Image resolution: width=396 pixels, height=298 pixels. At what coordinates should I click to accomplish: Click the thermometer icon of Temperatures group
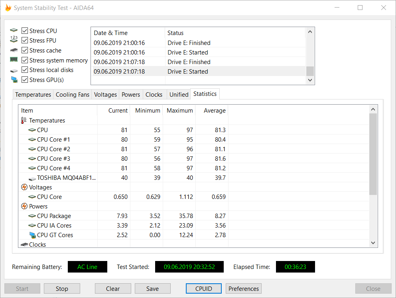(24, 121)
